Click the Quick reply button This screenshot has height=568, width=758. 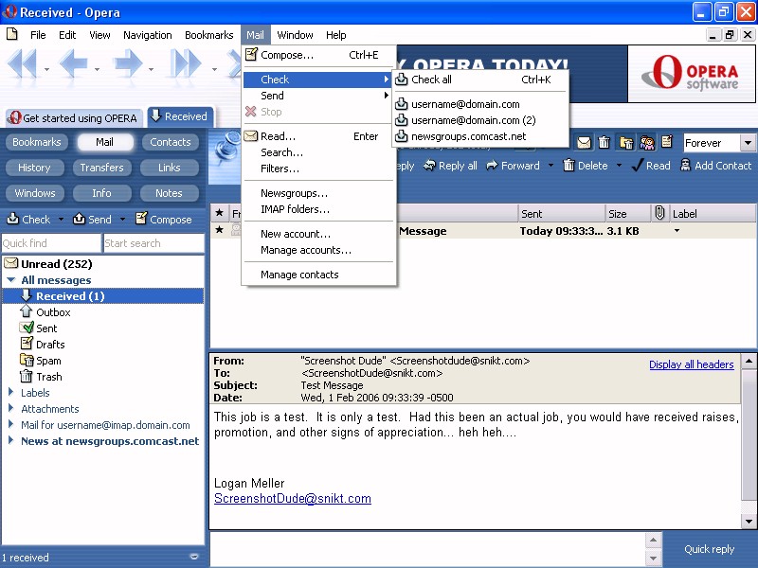click(709, 549)
